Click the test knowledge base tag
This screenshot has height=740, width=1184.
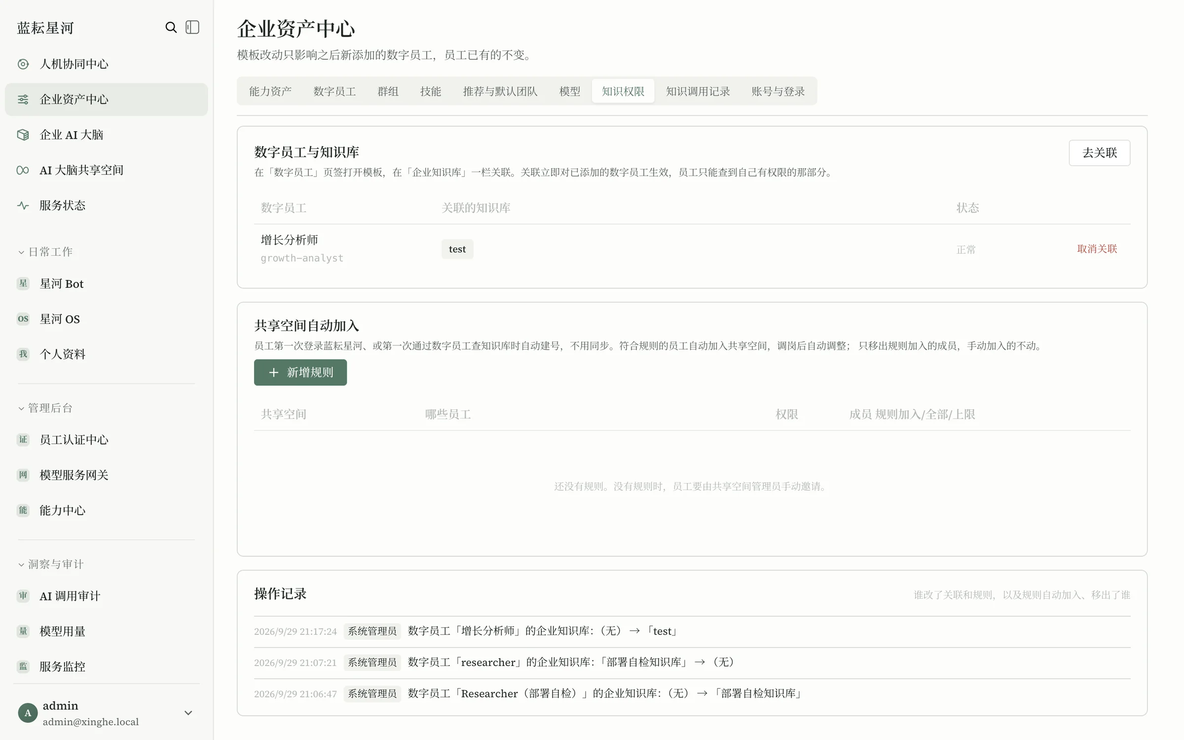457,249
